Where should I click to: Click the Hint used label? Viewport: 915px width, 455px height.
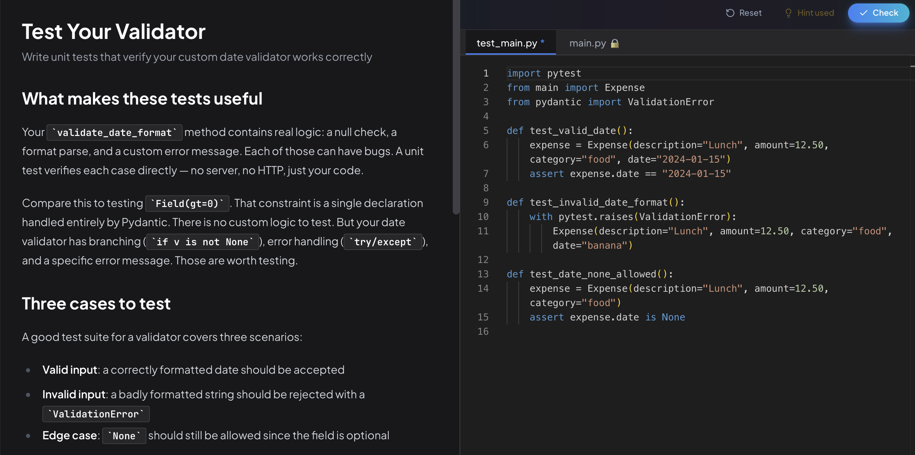(x=816, y=13)
